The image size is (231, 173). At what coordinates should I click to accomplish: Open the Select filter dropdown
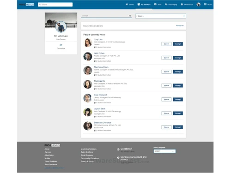tap(161, 16)
